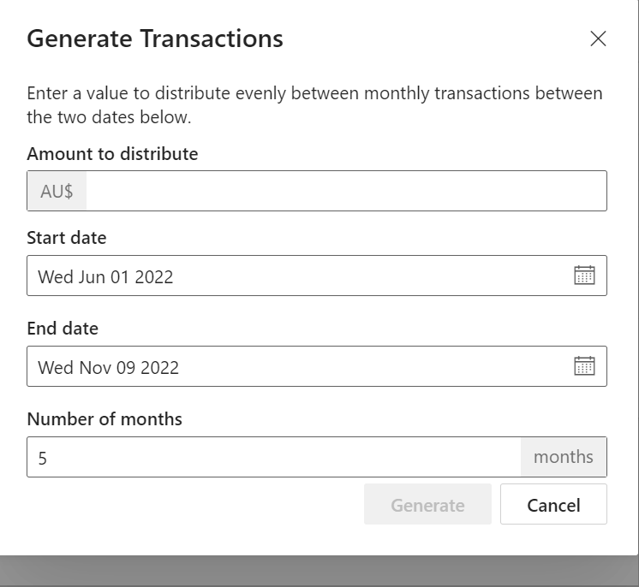639x587 pixels.
Task: Open the Start date calendar picker icon
Action: 584,276
